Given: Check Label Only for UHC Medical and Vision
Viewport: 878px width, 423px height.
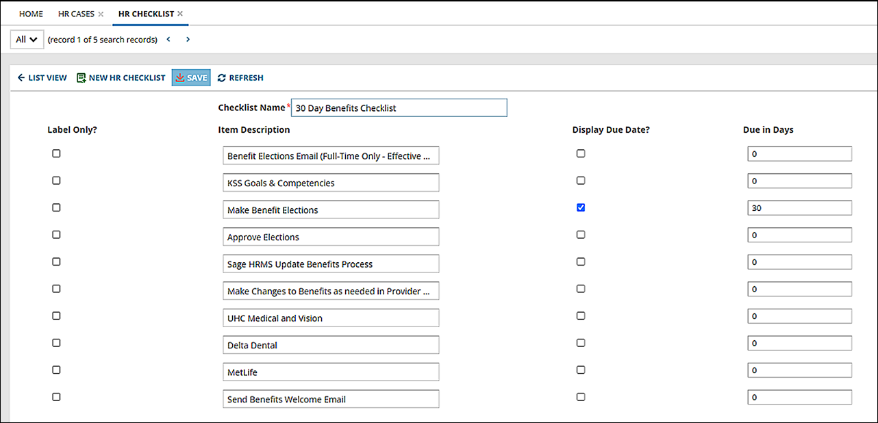Looking at the screenshot, I should click(56, 316).
